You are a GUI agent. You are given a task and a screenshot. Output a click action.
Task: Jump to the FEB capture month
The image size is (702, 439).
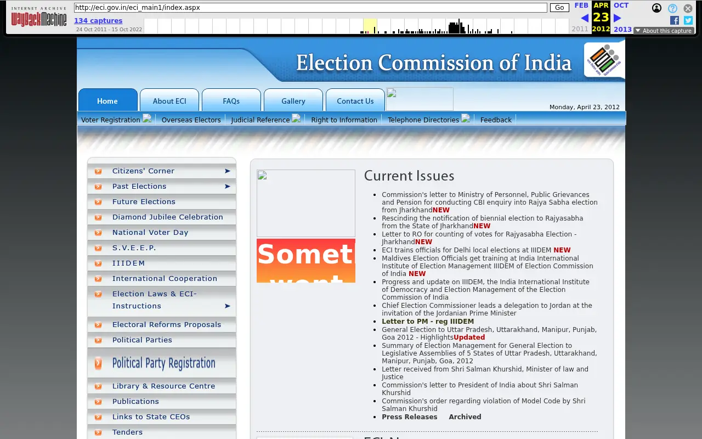[581, 5]
